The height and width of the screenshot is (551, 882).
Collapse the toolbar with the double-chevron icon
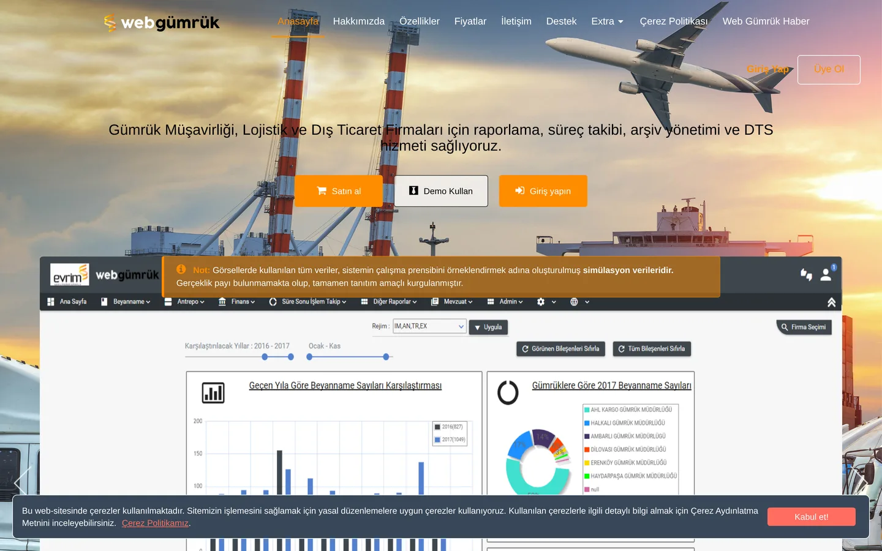pyautogui.click(x=831, y=302)
